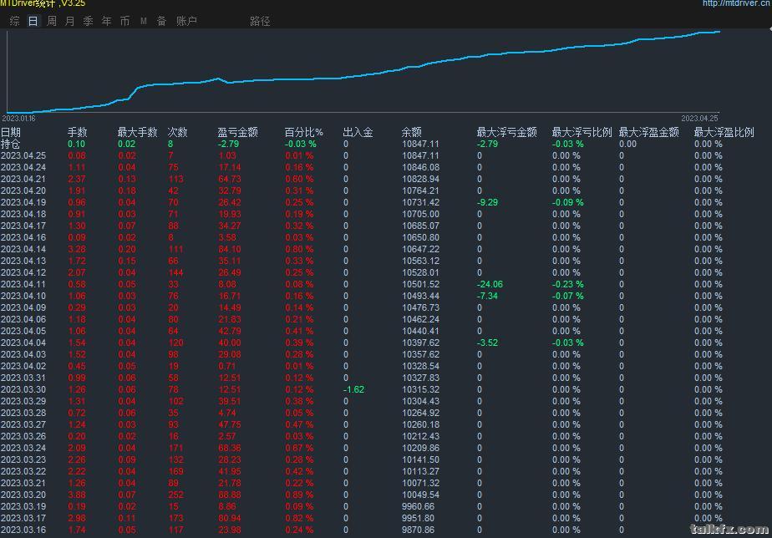
Task: Open the 周 weekly statistics tab
Action: [x=52, y=21]
